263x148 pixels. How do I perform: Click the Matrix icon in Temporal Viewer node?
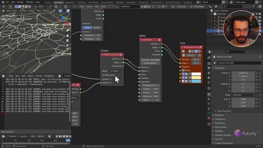183,70
